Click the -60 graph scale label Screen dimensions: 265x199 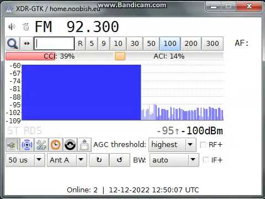coord(15,66)
